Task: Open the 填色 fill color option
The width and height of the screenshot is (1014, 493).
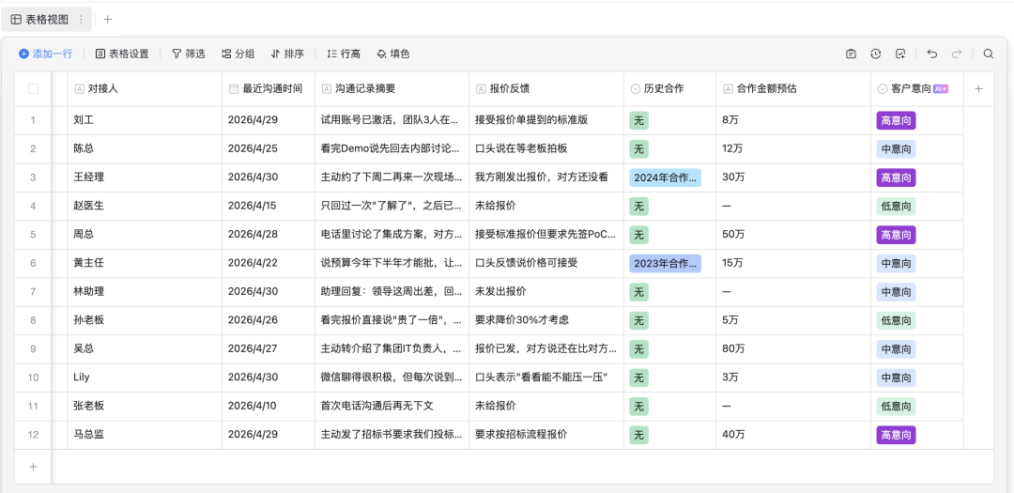Action: click(x=393, y=54)
